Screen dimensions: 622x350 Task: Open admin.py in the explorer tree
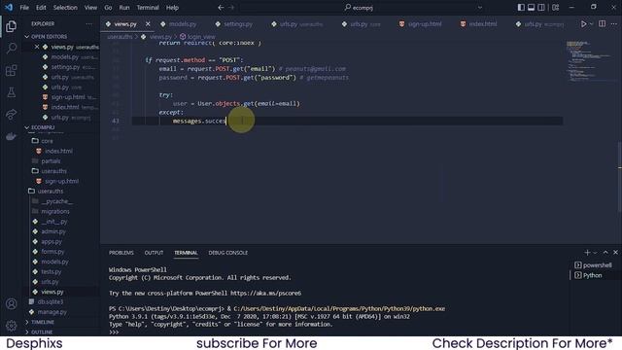pyautogui.click(x=53, y=231)
